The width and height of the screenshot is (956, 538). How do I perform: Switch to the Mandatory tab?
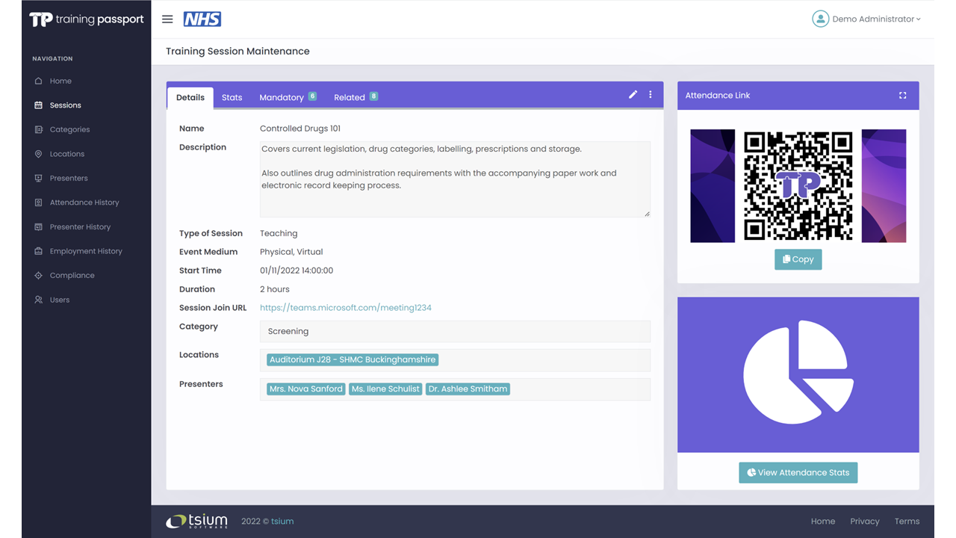(x=288, y=98)
